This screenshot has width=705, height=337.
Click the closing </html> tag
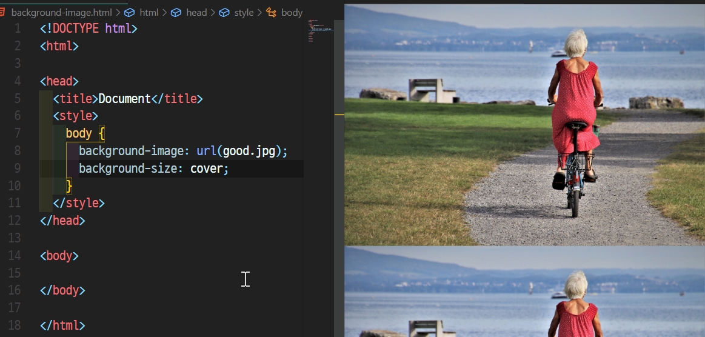62,325
